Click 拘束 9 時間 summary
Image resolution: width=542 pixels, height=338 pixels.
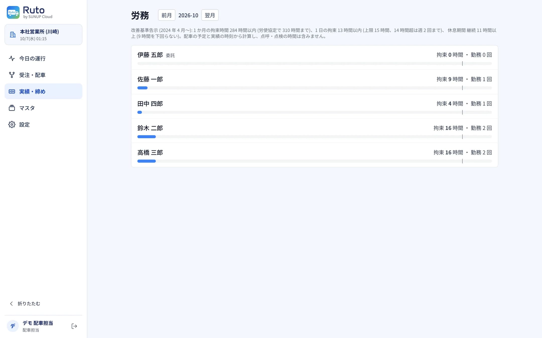450,79
